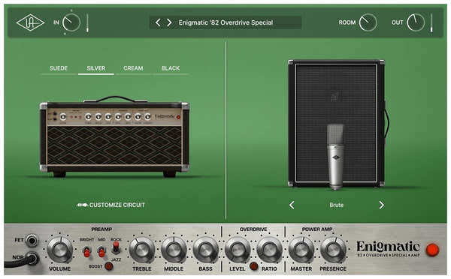Click the condenser microphone in front of cabinet

336,157
